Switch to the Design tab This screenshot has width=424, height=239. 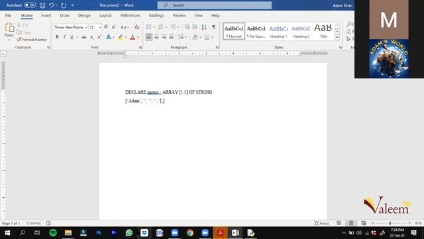(x=84, y=15)
